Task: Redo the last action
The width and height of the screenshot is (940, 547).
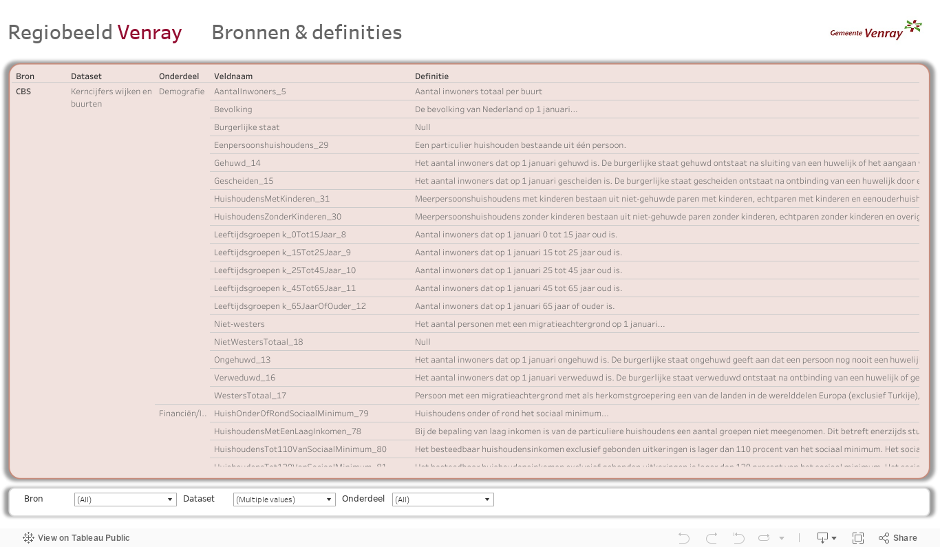Action: coord(712,538)
